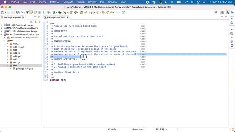Click the Next Annotation arrow icon
The width and height of the screenshot is (235, 132).
pos(92,12)
